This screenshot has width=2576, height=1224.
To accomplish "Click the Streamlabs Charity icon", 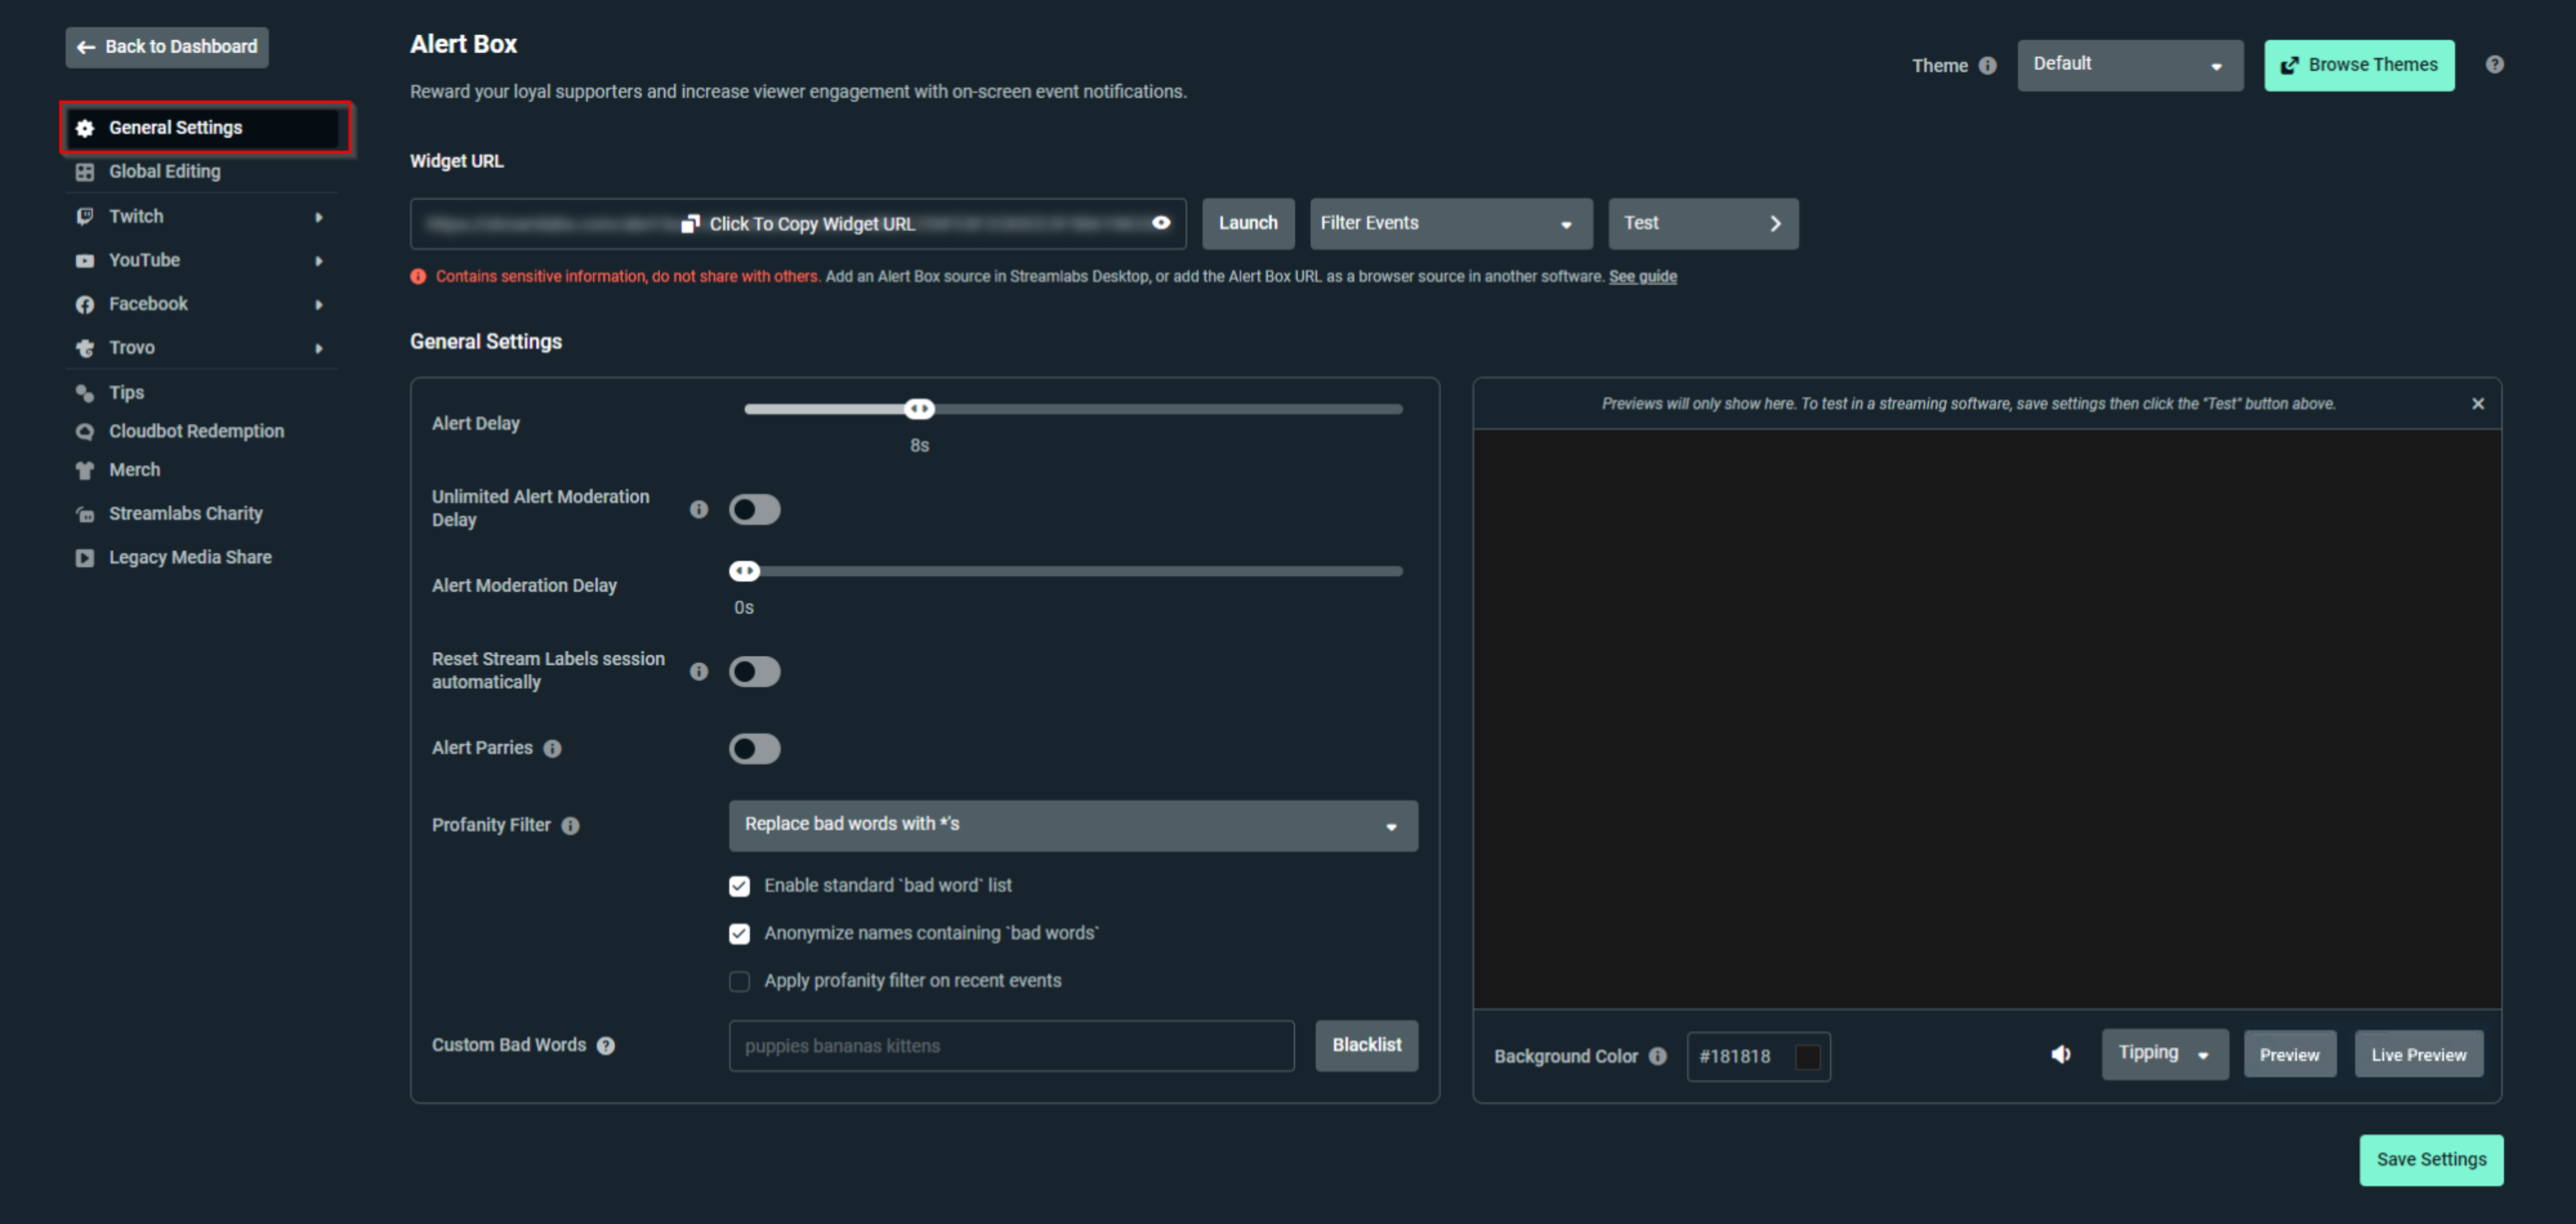I will point(85,514).
